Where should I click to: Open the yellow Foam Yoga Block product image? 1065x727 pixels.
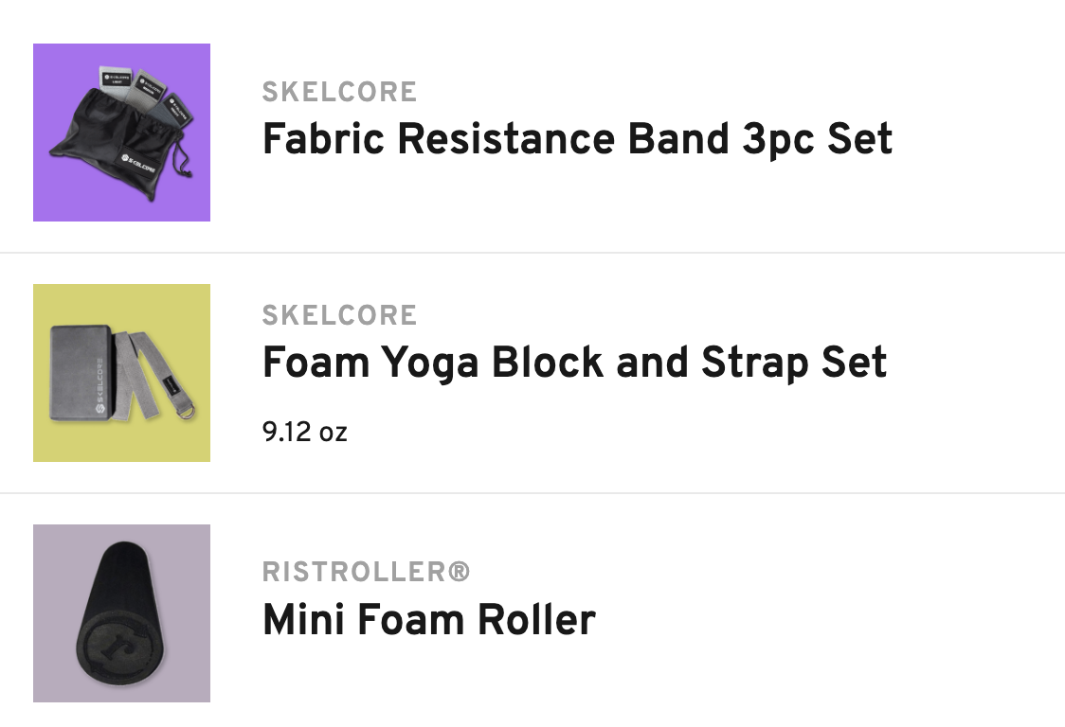coord(121,373)
